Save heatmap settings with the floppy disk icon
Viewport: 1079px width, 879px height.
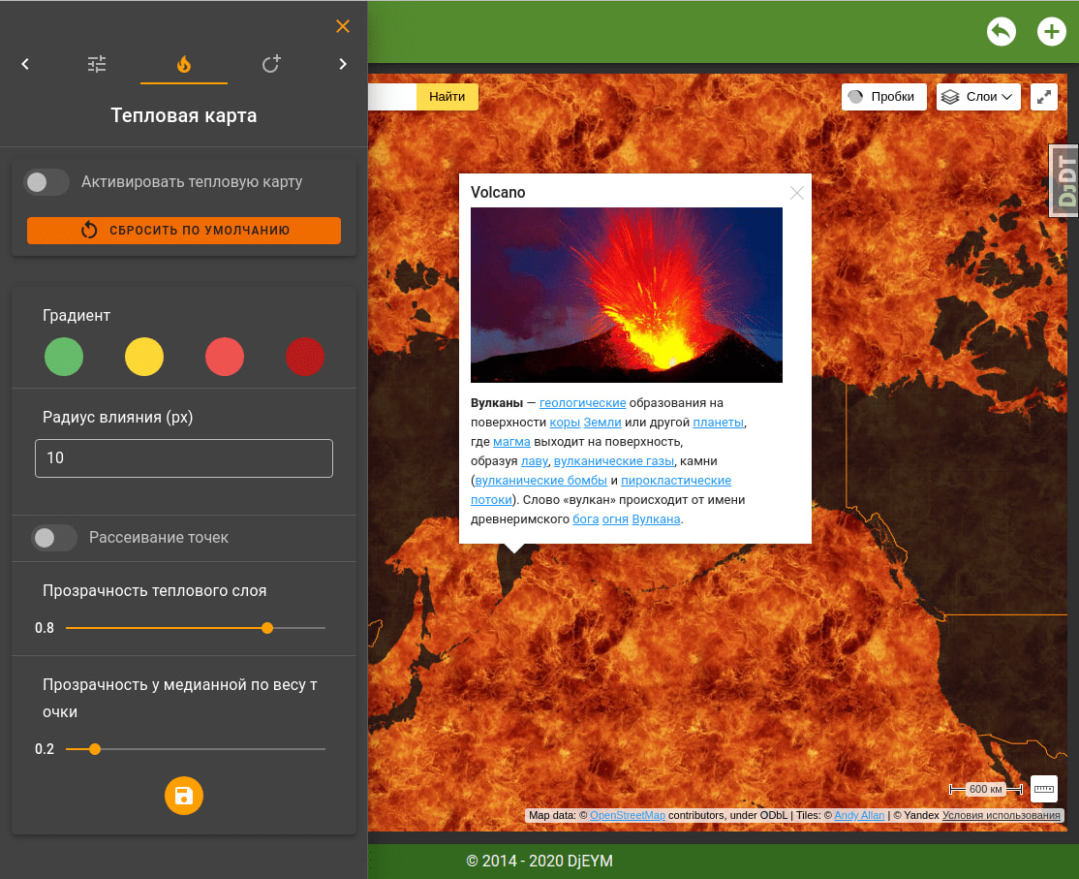[183, 795]
